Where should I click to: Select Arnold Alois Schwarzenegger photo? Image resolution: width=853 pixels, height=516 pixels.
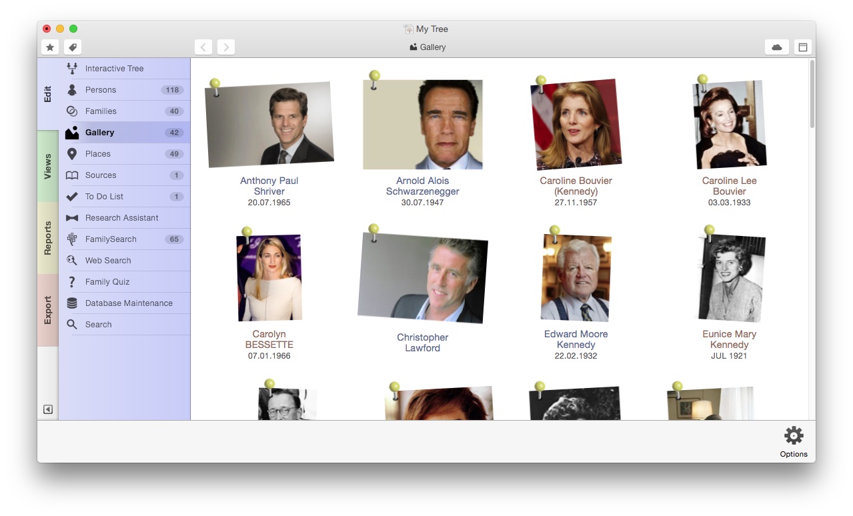[423, 125]
